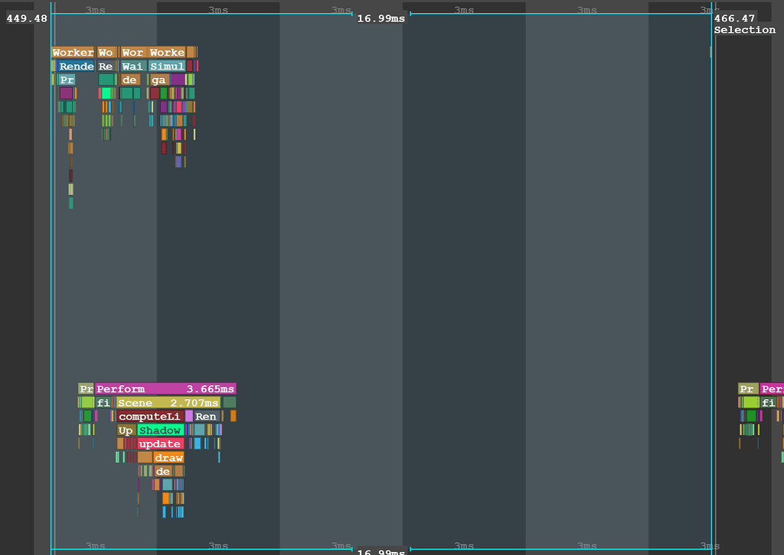Click the computeLi zone bar
Image resolution: width=784 pixels, height=555 pixels.
pos(149,416)
